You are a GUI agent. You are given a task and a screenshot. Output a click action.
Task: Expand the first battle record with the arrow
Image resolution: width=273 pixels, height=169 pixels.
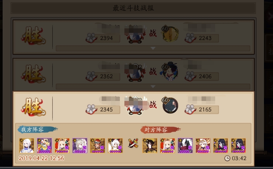point(153,48)
